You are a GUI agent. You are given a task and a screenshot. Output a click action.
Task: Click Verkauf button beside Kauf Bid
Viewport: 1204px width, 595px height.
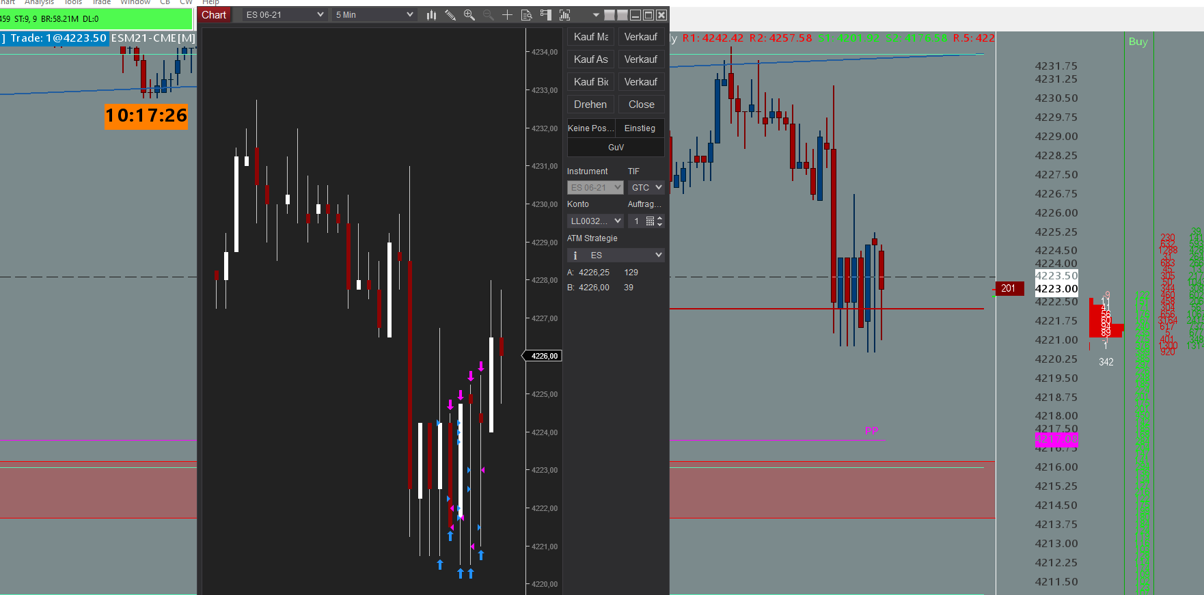(x=641, y=82)
